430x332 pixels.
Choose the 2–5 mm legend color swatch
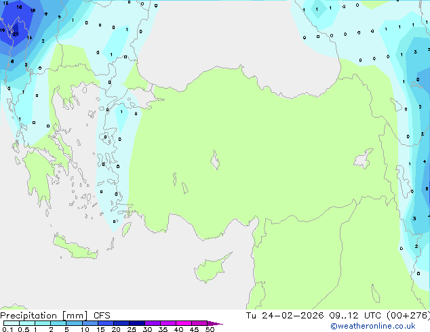58,323
